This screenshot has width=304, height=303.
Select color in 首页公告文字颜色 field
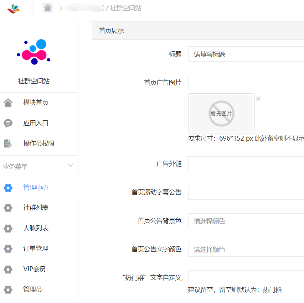pos(246,250)
